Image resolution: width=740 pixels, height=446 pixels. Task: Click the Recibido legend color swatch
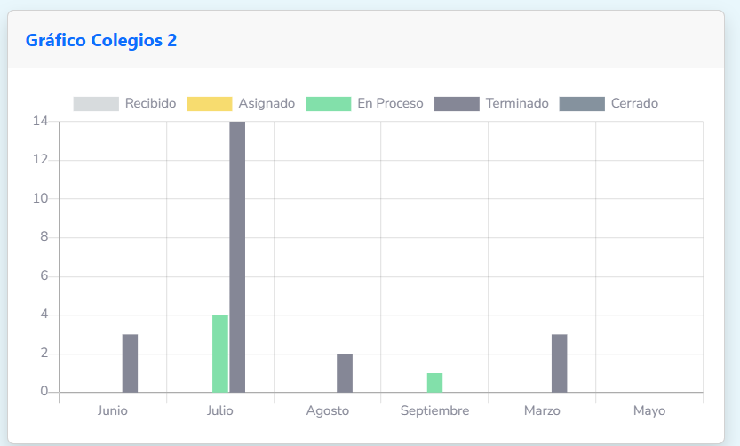(95, 104)
